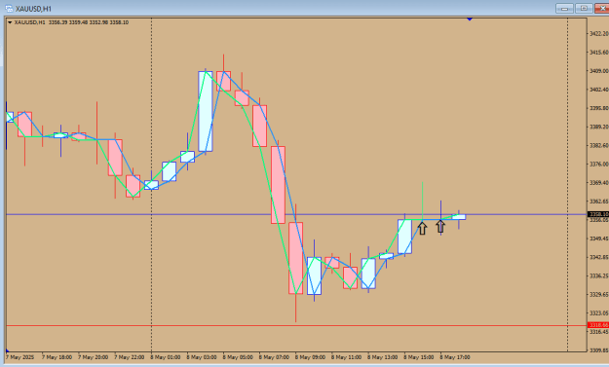Image resolution: width=609 pixels, height=367 pixels.
Task: Click the 3389.20 price axis label
Action: click(x=599, y=127)
